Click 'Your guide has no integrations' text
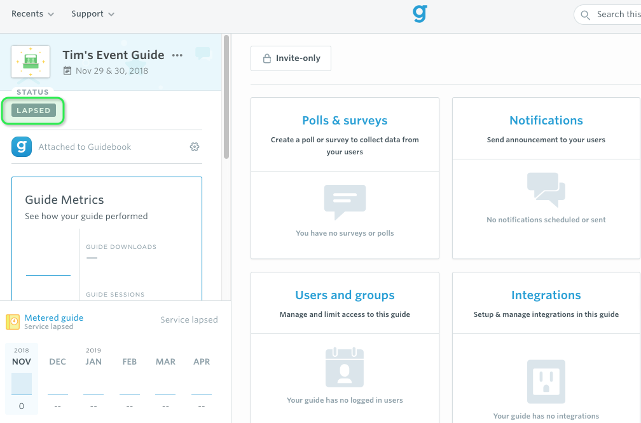Image resolution: width=641 pixels, height=423 pixels. click(x=546, y=416)
